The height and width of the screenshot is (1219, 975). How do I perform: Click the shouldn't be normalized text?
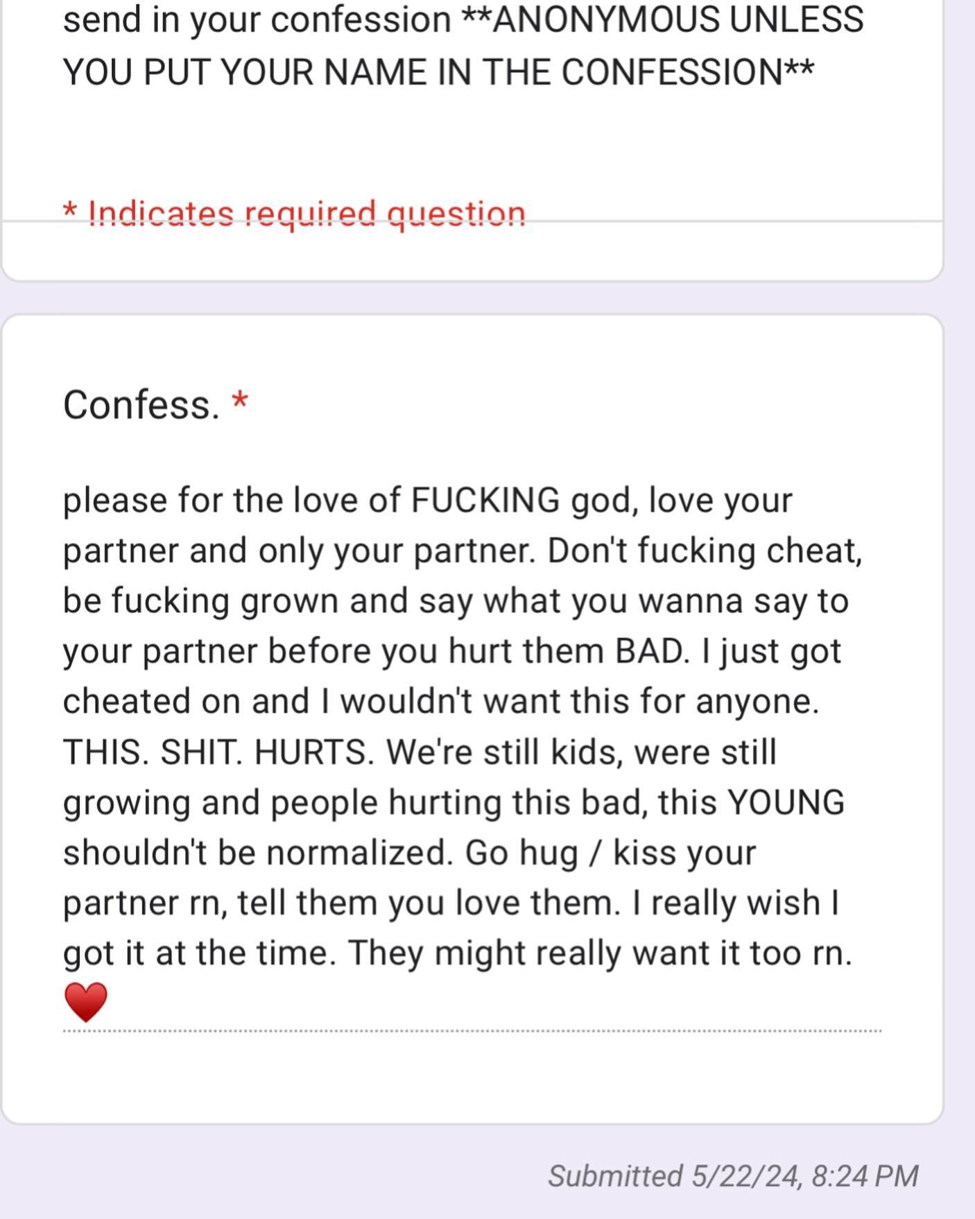coord(257,852)
